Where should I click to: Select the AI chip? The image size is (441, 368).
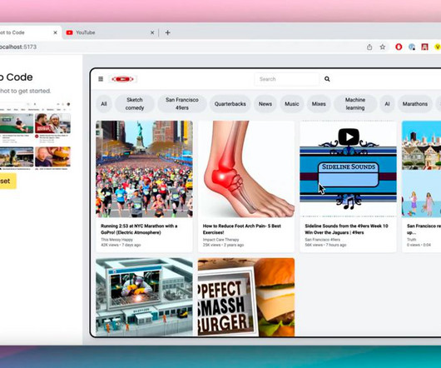(387, 104)
